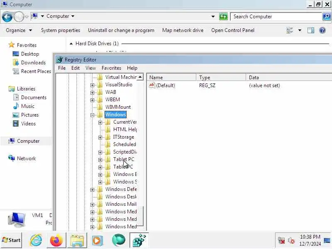332x249 pixels.
Task: Launch Internet Explorer from the taskbar
Action: coord(36,240)
